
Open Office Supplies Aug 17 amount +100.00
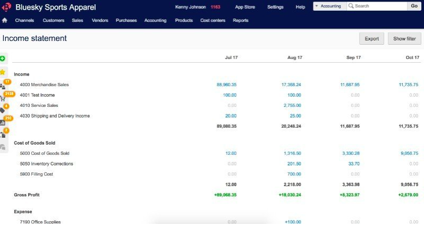click(x=293, y=222)
